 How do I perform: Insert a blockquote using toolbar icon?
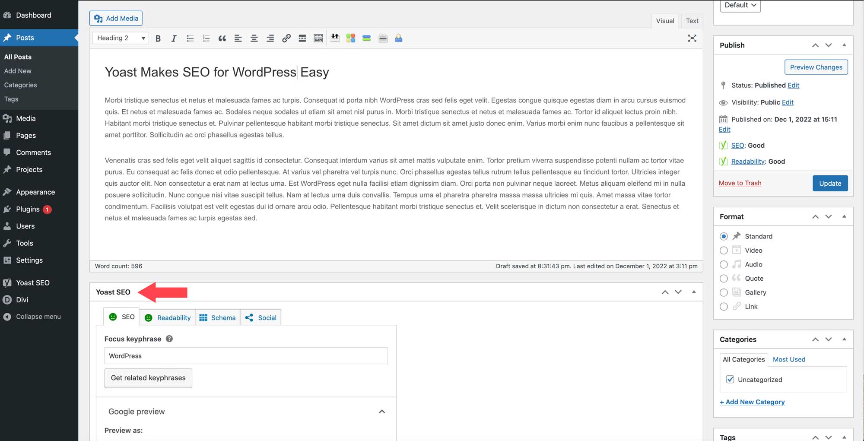click(x=222, y=38)
